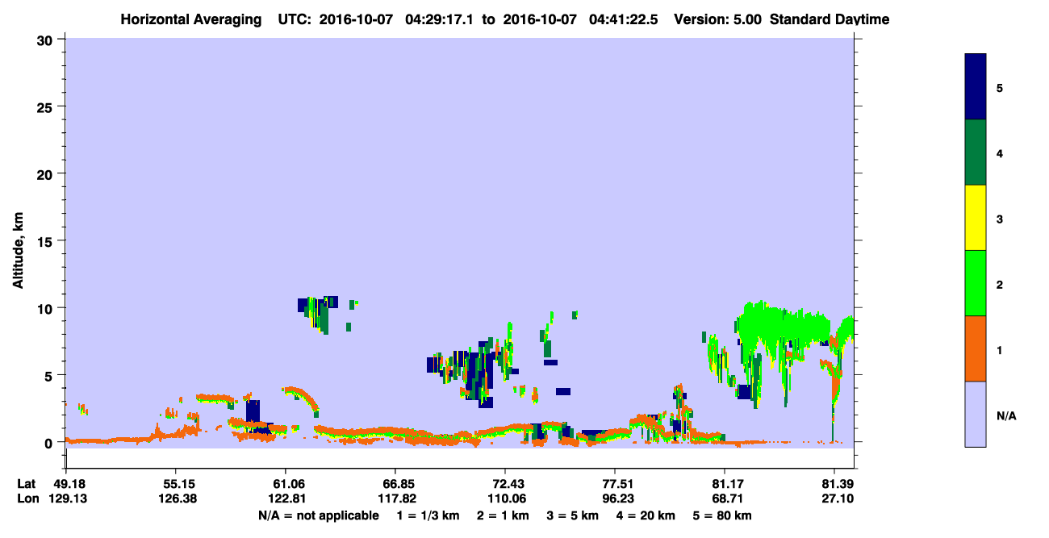The width and height of the screenshot is (1049, 538).
Task: Click the 'Standard Daytime' text
Action: pyautogui.click(x=830, y=19)
